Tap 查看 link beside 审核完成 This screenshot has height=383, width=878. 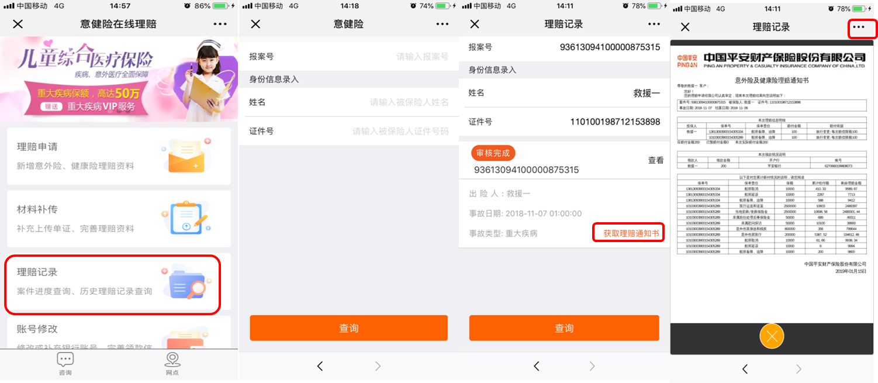click(655, 160)
